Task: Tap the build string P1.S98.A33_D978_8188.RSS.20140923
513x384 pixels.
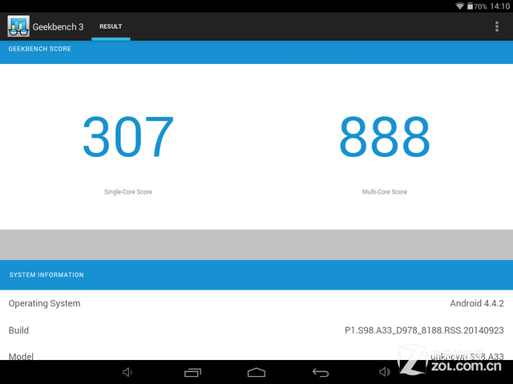Action: (x=424, y=330)
